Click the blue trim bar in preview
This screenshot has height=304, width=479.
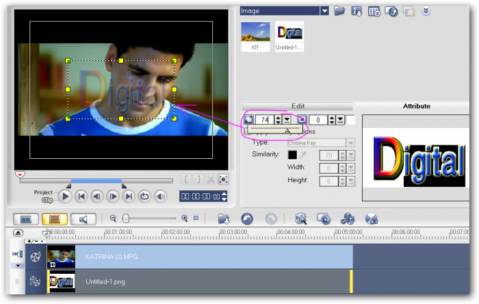(96, 181)
